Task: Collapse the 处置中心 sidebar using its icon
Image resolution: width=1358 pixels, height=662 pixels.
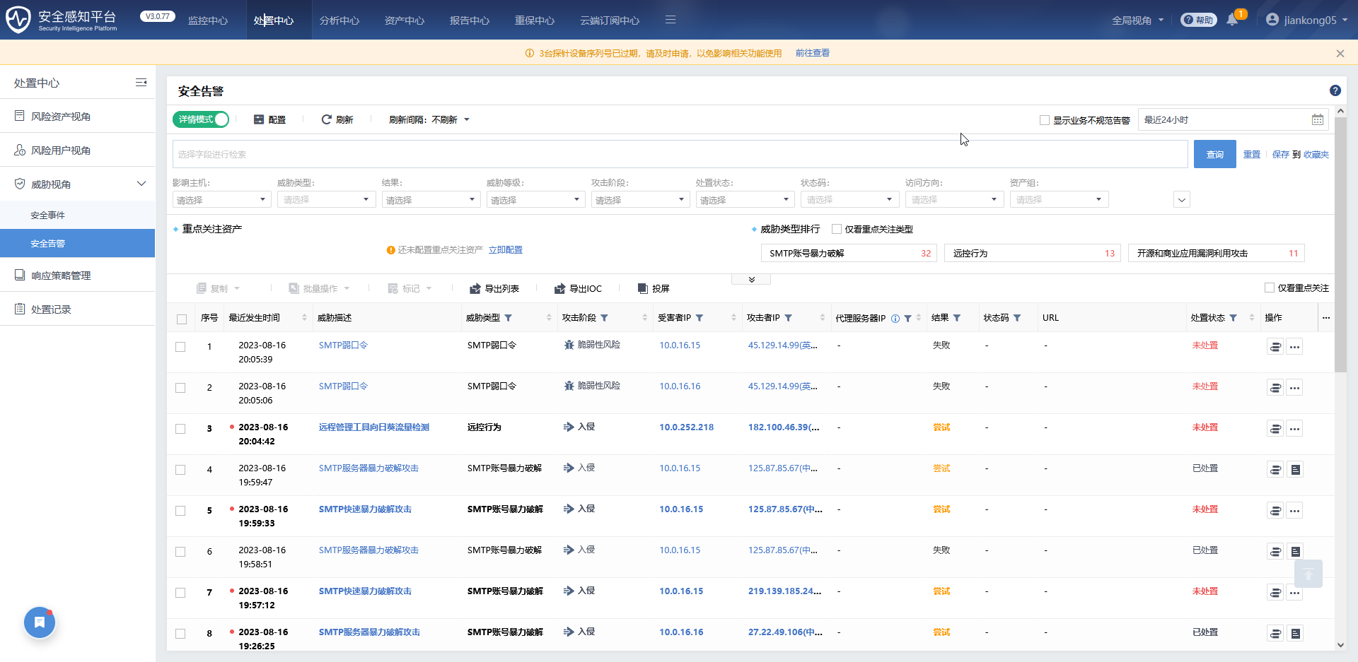Action: click(x=141, y=83)
